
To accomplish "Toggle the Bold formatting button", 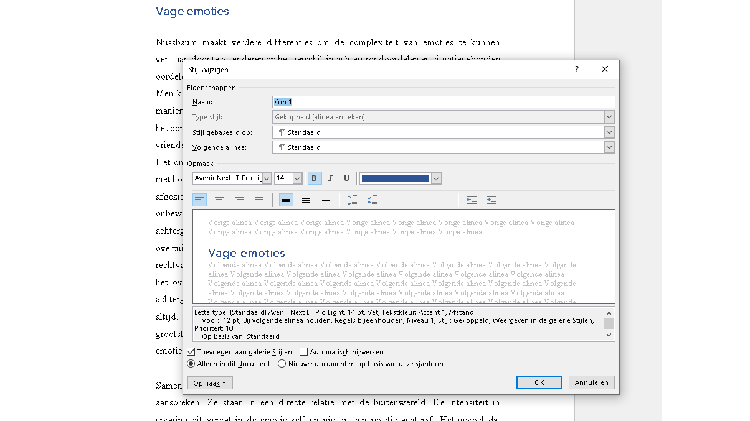I will [315, 178].
